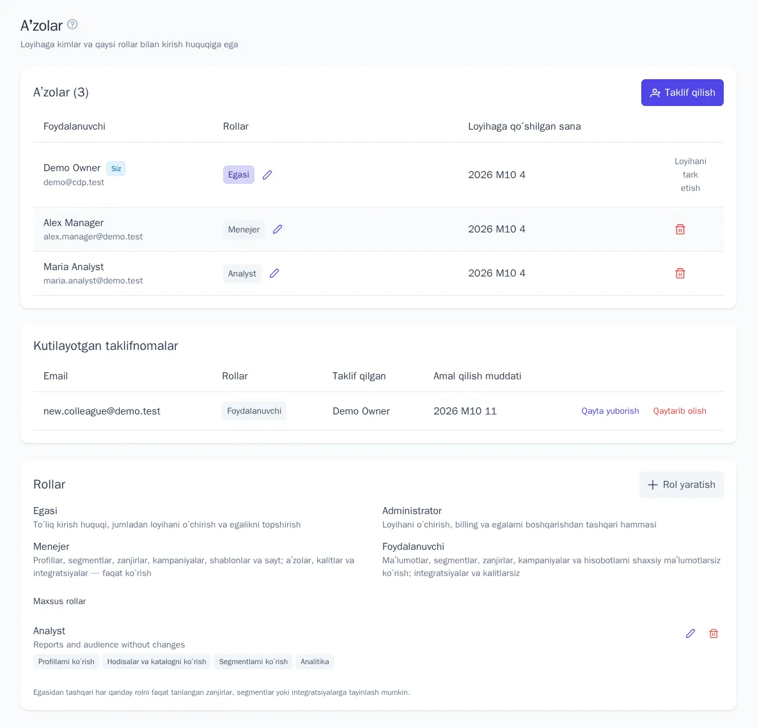Click Foydalanuvchi role badge in pending invitation

click(x=254, y=411)
